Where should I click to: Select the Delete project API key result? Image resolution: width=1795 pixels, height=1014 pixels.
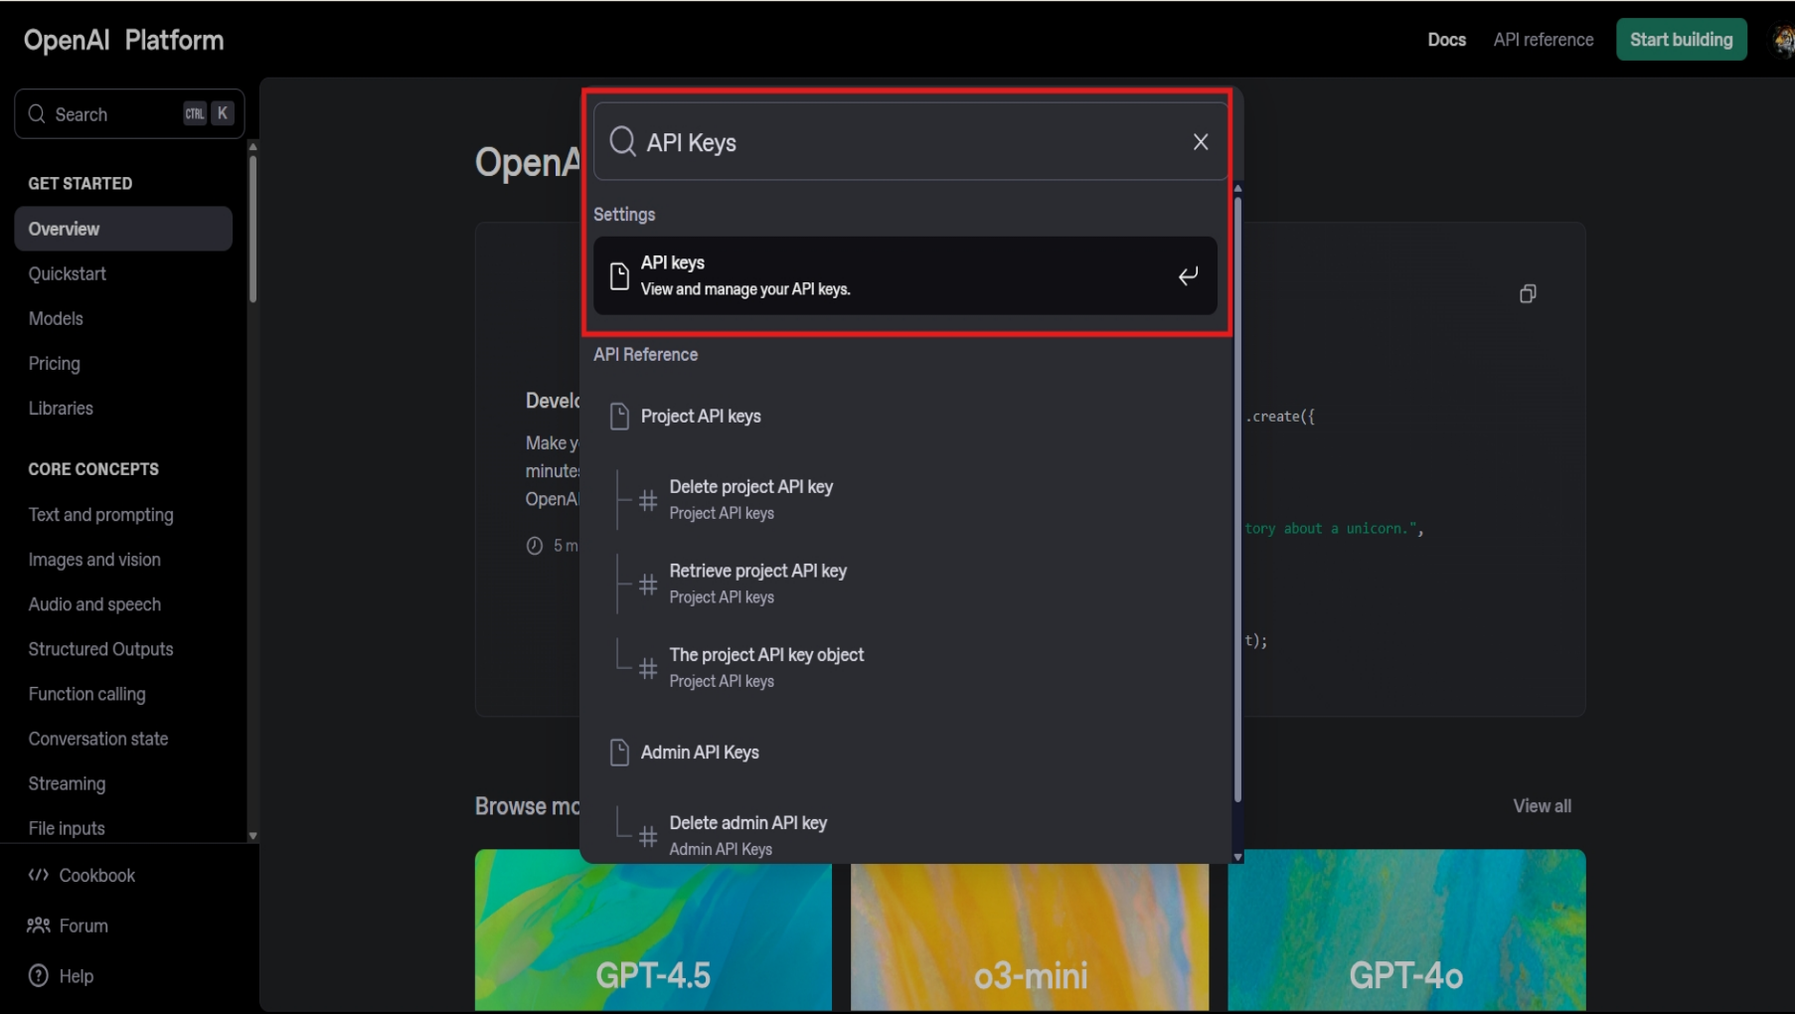point(905,500)
